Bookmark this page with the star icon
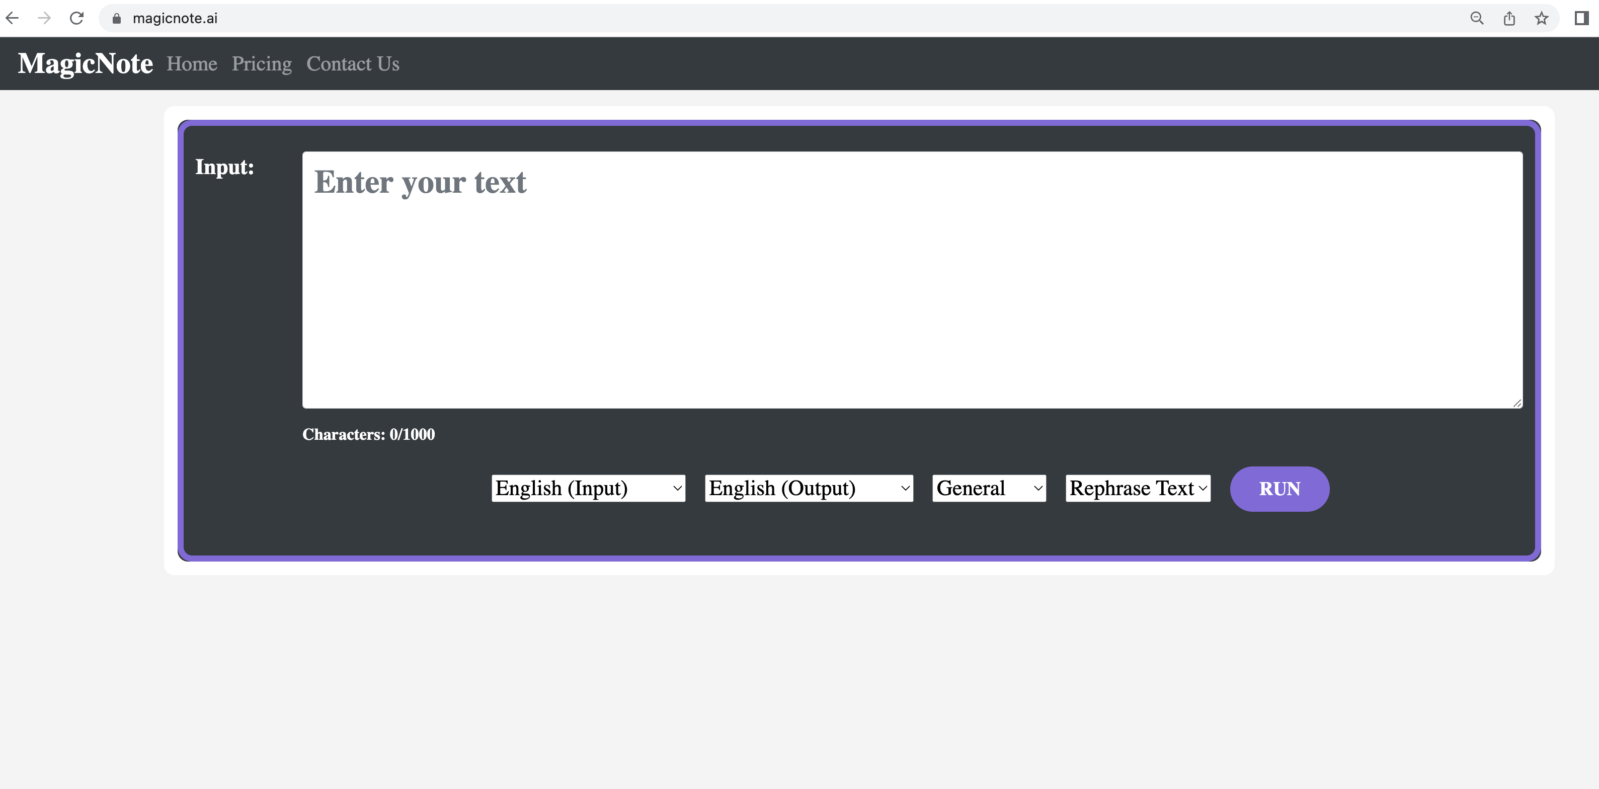This screenshot has height=789, width=1599. pyautogui.click(x=1541, y=18)
